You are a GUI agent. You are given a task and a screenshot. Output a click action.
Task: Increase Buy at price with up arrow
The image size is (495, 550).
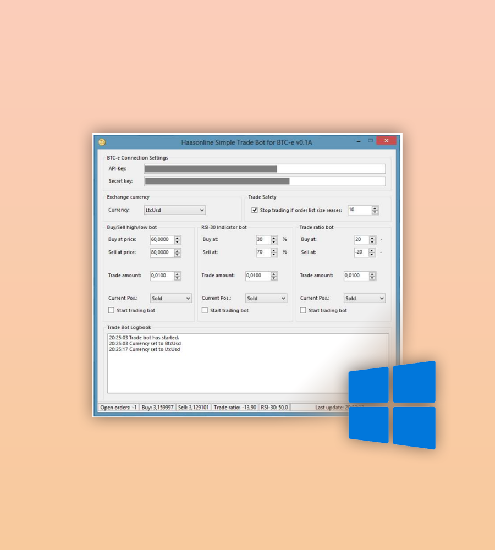pyautogui.click(x=178, y=238)
